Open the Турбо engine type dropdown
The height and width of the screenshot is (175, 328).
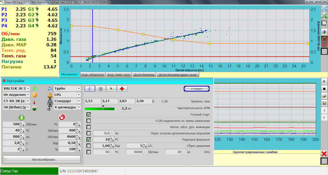coord(79,89)
